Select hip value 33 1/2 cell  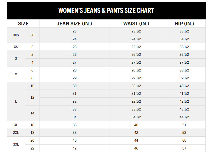coord(184,31)
